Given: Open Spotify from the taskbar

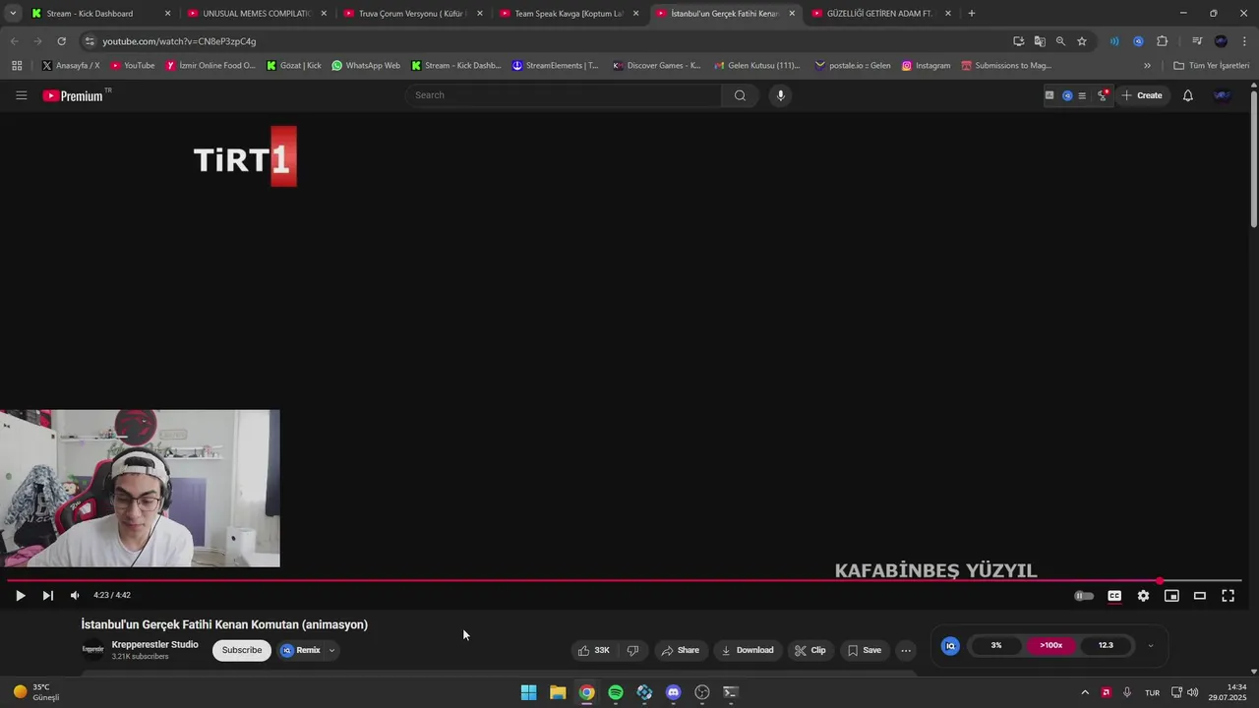Looking at the screenshot, I should (616, 692).
